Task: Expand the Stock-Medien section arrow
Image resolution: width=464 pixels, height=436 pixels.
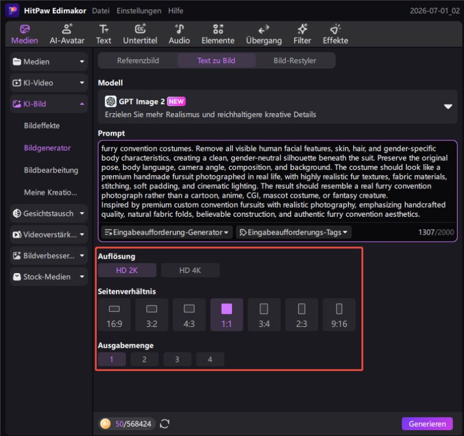Action: (82, 277)
